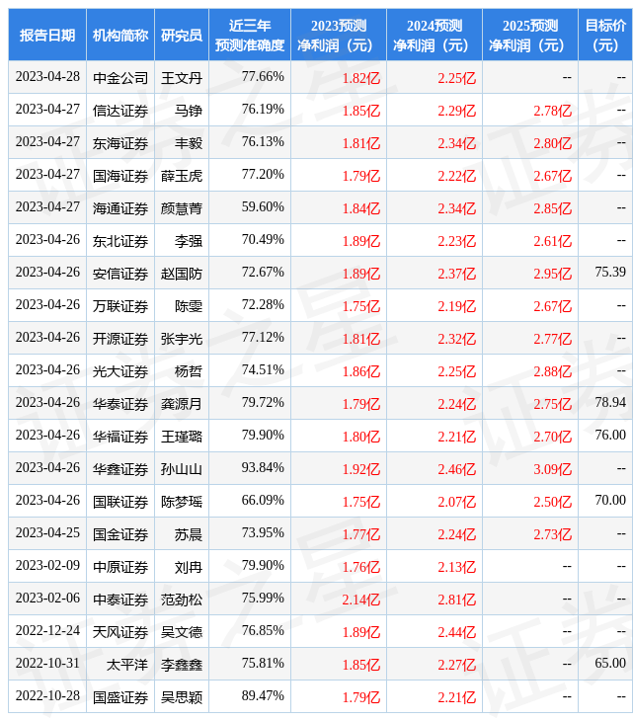Viewport: 633px width, 721px height.
Task: Select institution name 安信证券
Action: point(119,274)
